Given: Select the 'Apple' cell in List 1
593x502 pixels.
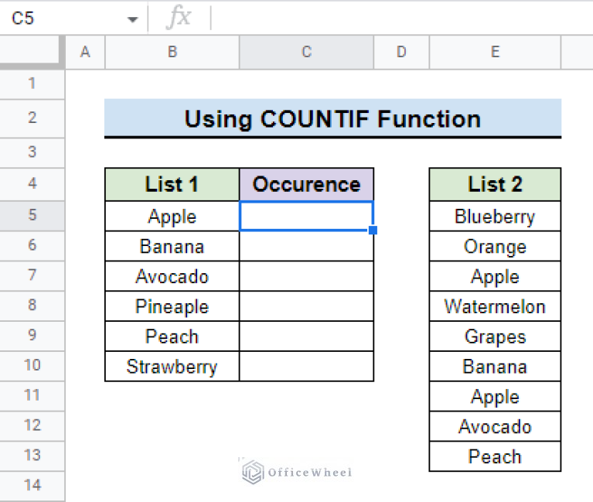Looking at the screenshot, I should pyautogui.click(x=172, y=216).
